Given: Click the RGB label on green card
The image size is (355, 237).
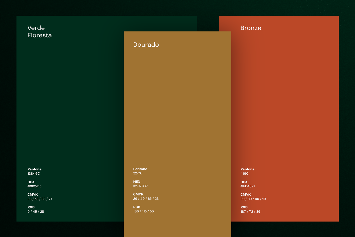Looking at the screenshot, I should 31,207.
